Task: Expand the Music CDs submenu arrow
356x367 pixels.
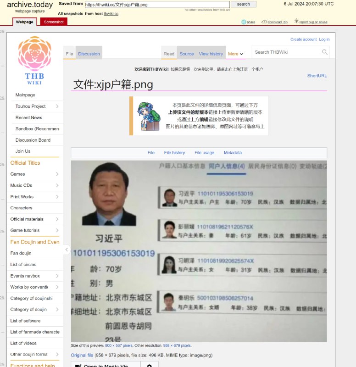Action: (57, 185)
